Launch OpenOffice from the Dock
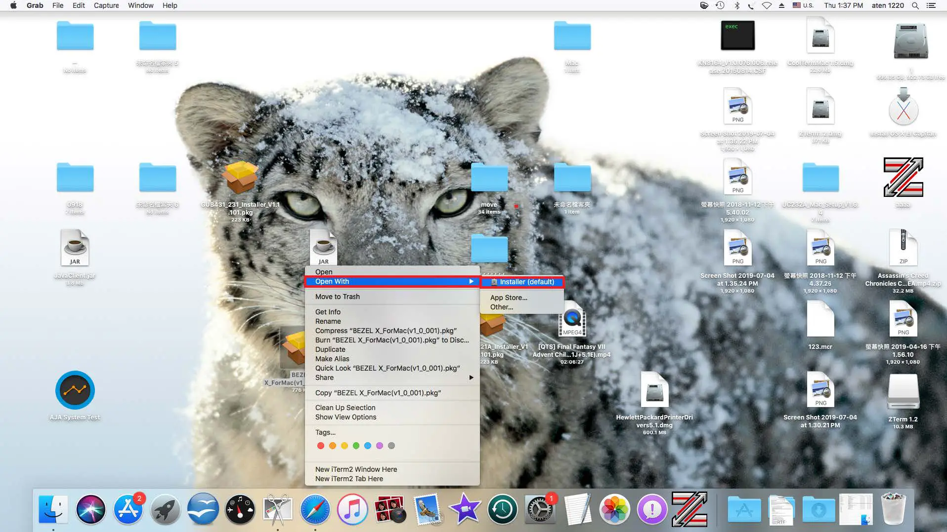 pyautogui.click(x=203, y=509)
